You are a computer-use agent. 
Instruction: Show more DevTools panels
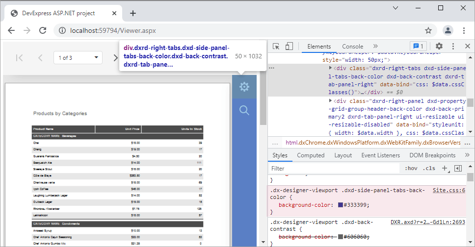376,46
